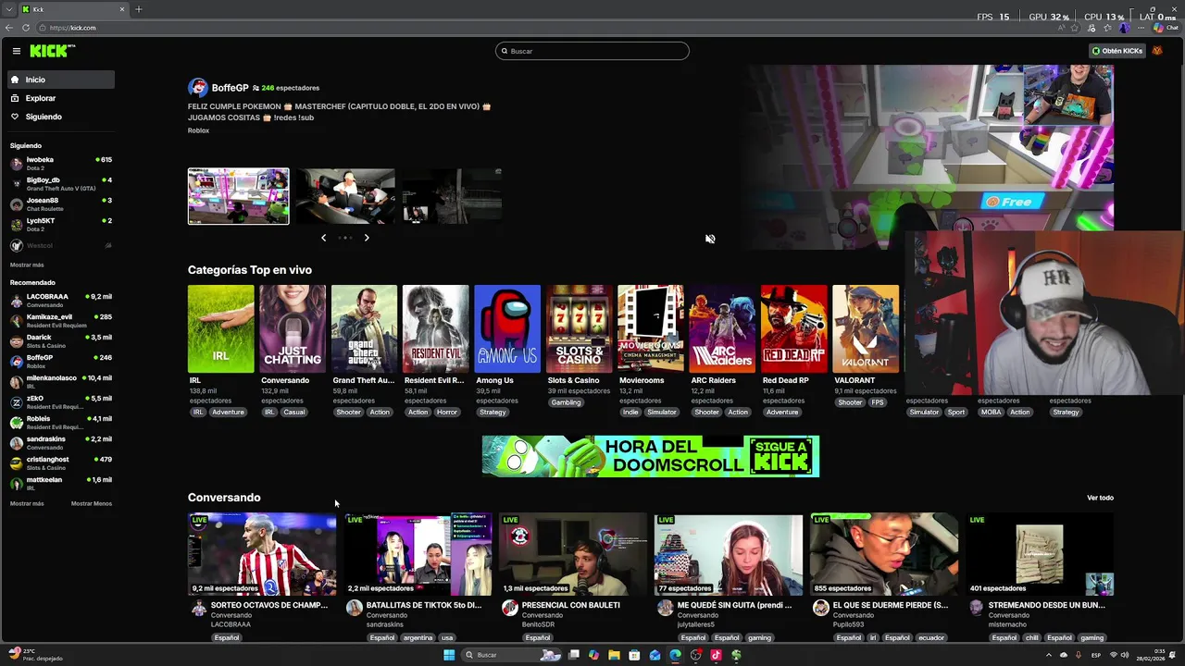
Task: Collapse recommended list with Mostrar Menos
Action: 92,503
